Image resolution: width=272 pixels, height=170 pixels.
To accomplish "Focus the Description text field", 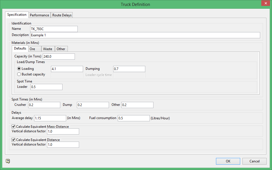I will (x=145, y=35).
